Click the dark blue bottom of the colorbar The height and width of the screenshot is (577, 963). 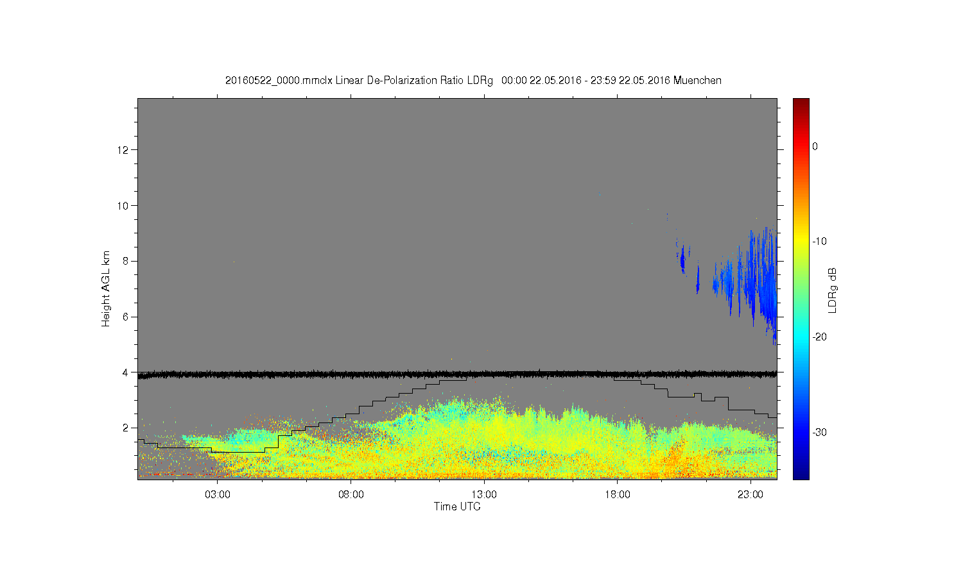click(801, 473)
